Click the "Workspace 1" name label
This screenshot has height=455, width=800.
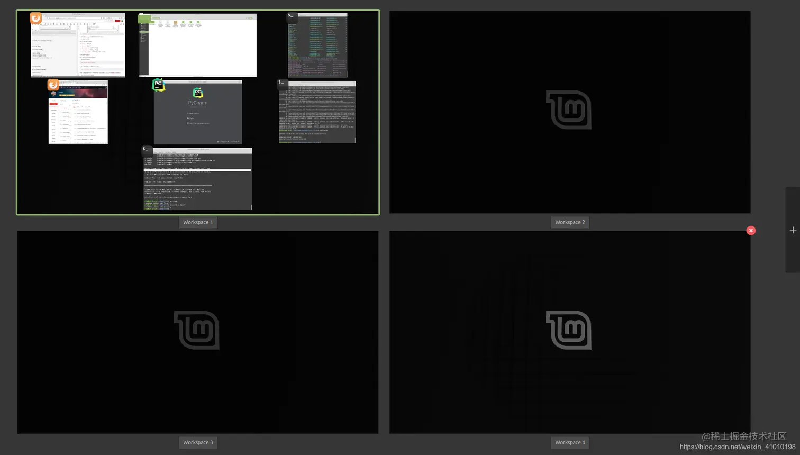point(198,222)
